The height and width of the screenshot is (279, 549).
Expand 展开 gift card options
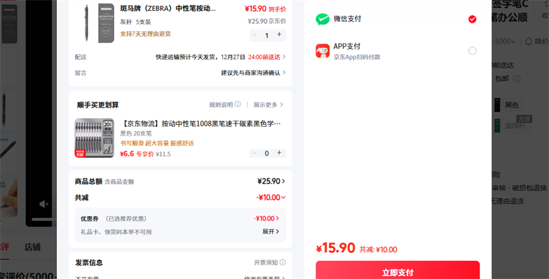270,232
